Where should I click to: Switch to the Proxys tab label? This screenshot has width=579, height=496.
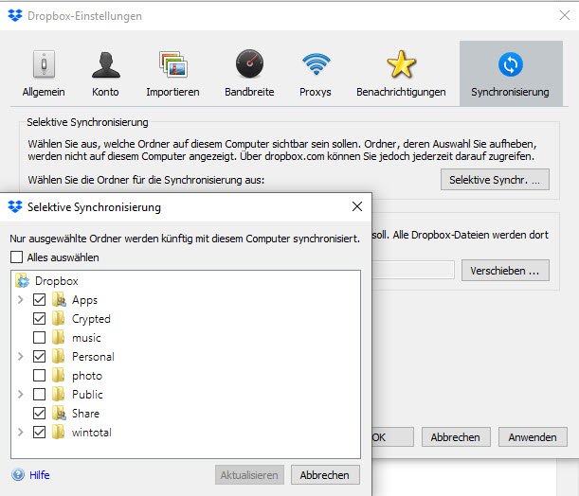(316, 92)
